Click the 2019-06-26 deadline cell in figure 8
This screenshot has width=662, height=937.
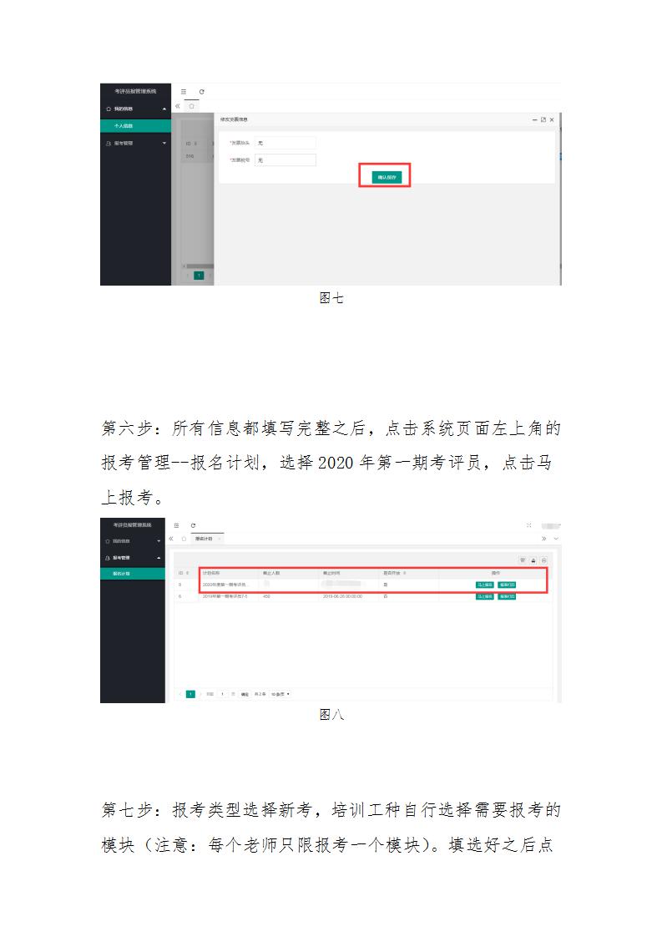click(x=343, y=596)
